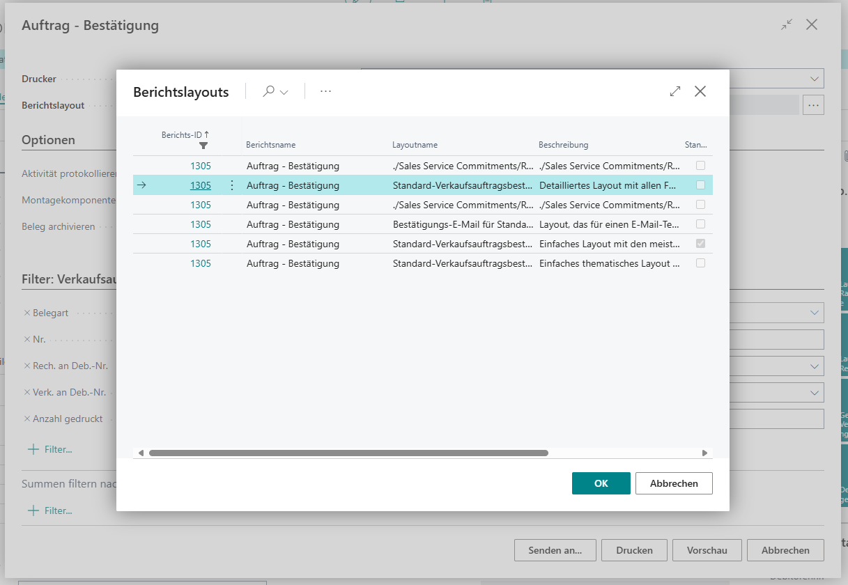The image size is (848, 585).
Task: Open the search icon in Berichtslayouts dialog
Action: (x=268, y=91)
